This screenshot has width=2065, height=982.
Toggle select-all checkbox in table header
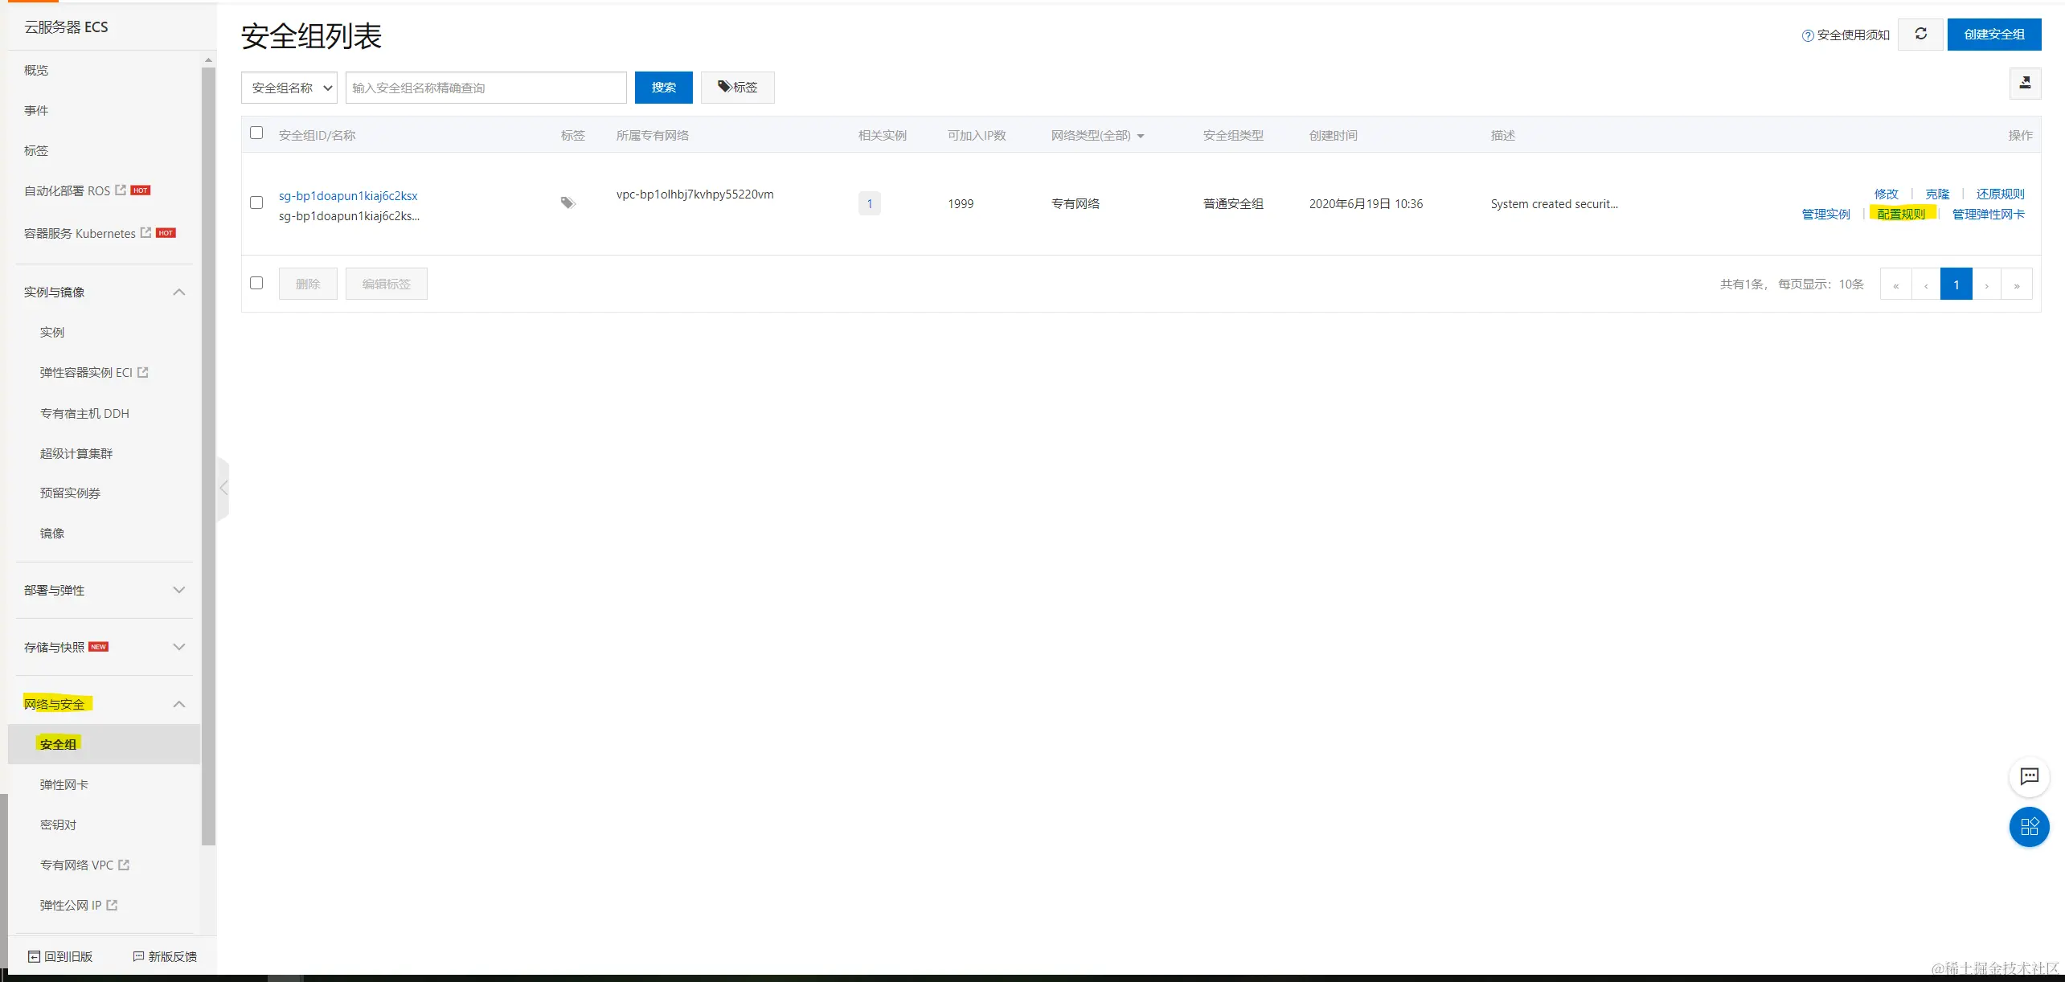point(256,133)
